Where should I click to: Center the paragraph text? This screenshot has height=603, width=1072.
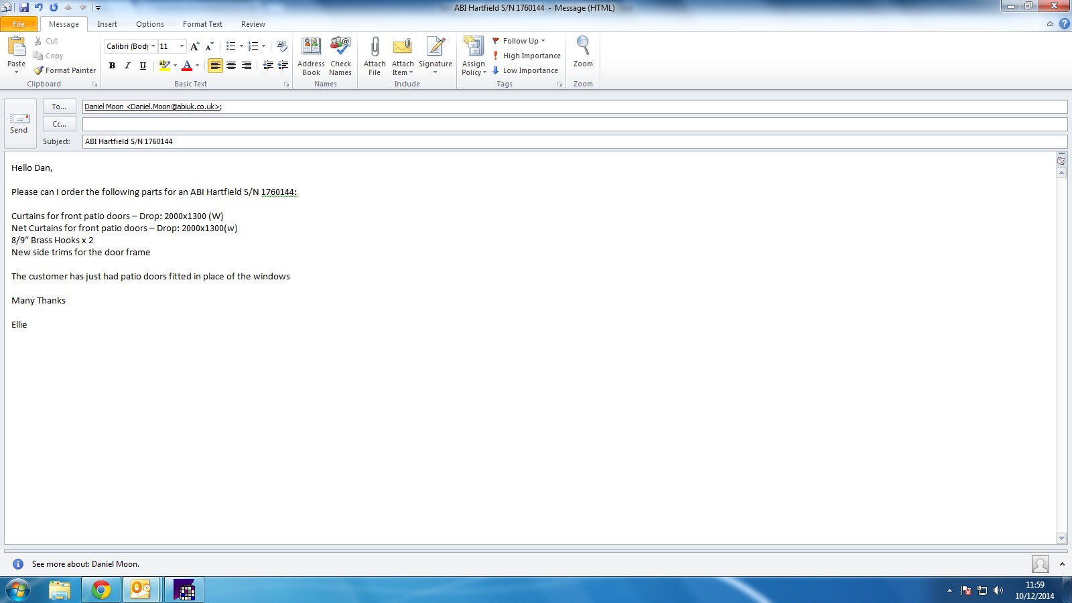click(231, 65)
